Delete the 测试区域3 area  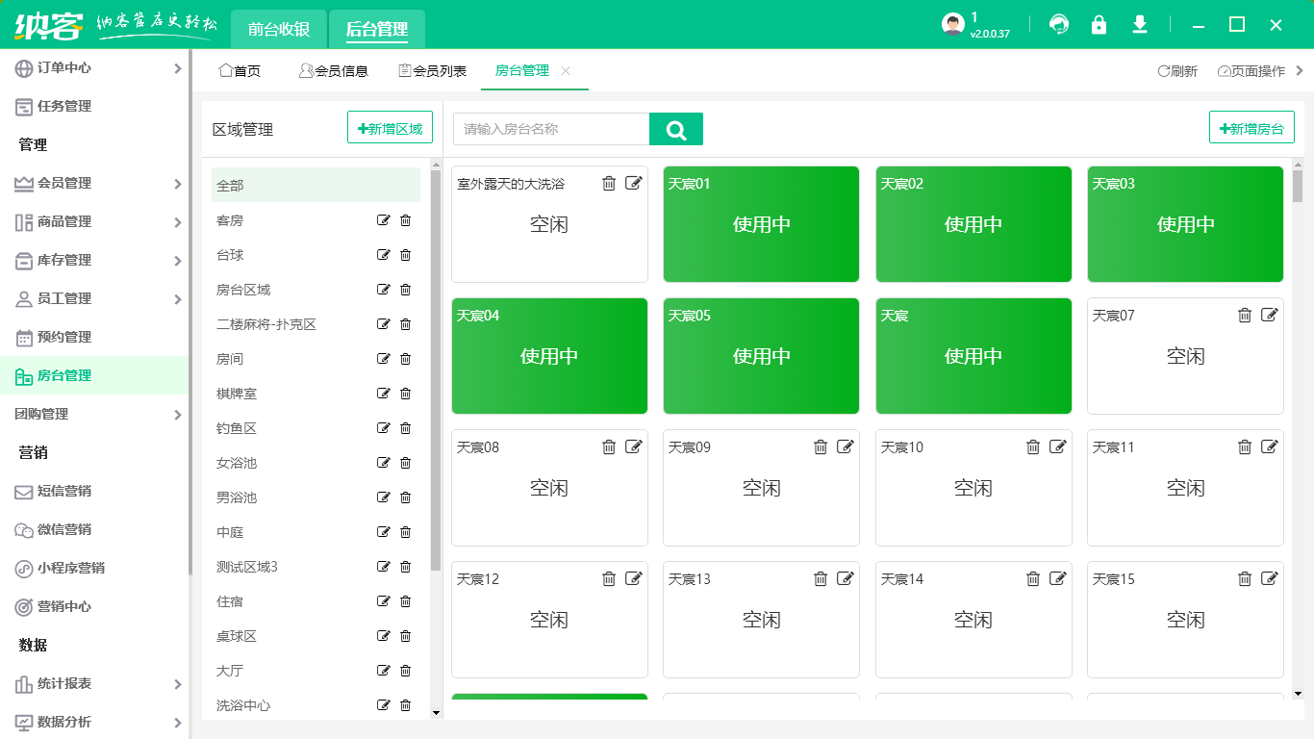click(405, 567)
